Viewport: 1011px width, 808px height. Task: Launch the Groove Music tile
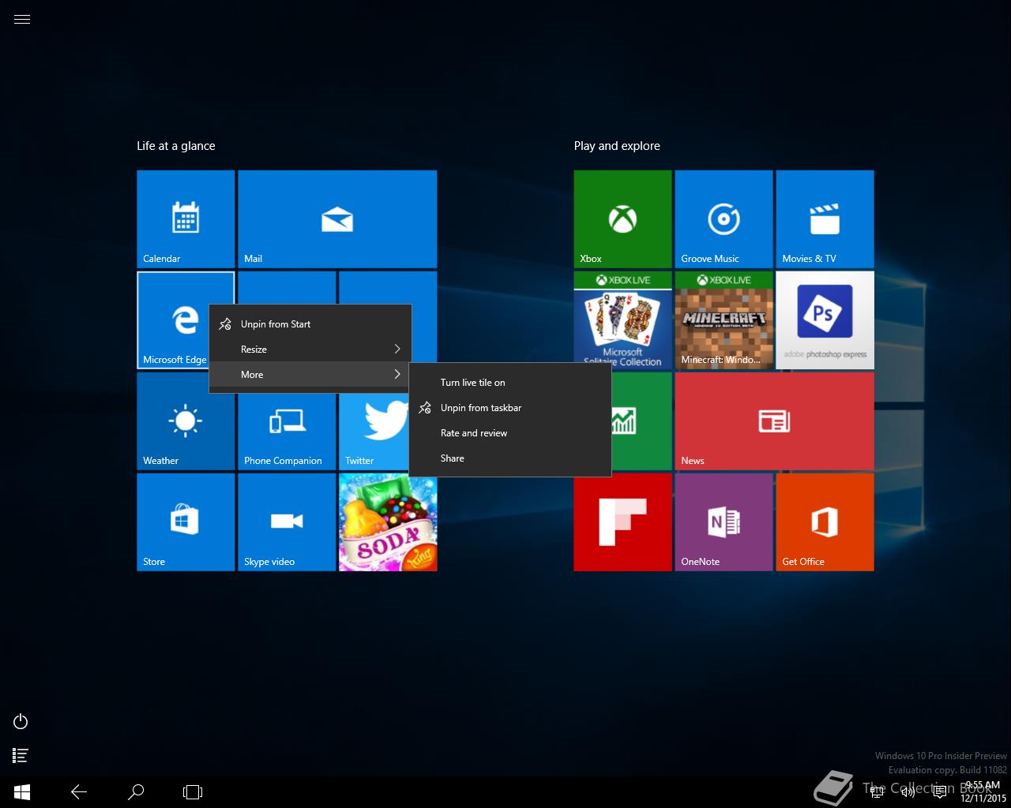(x=723, y=219)
